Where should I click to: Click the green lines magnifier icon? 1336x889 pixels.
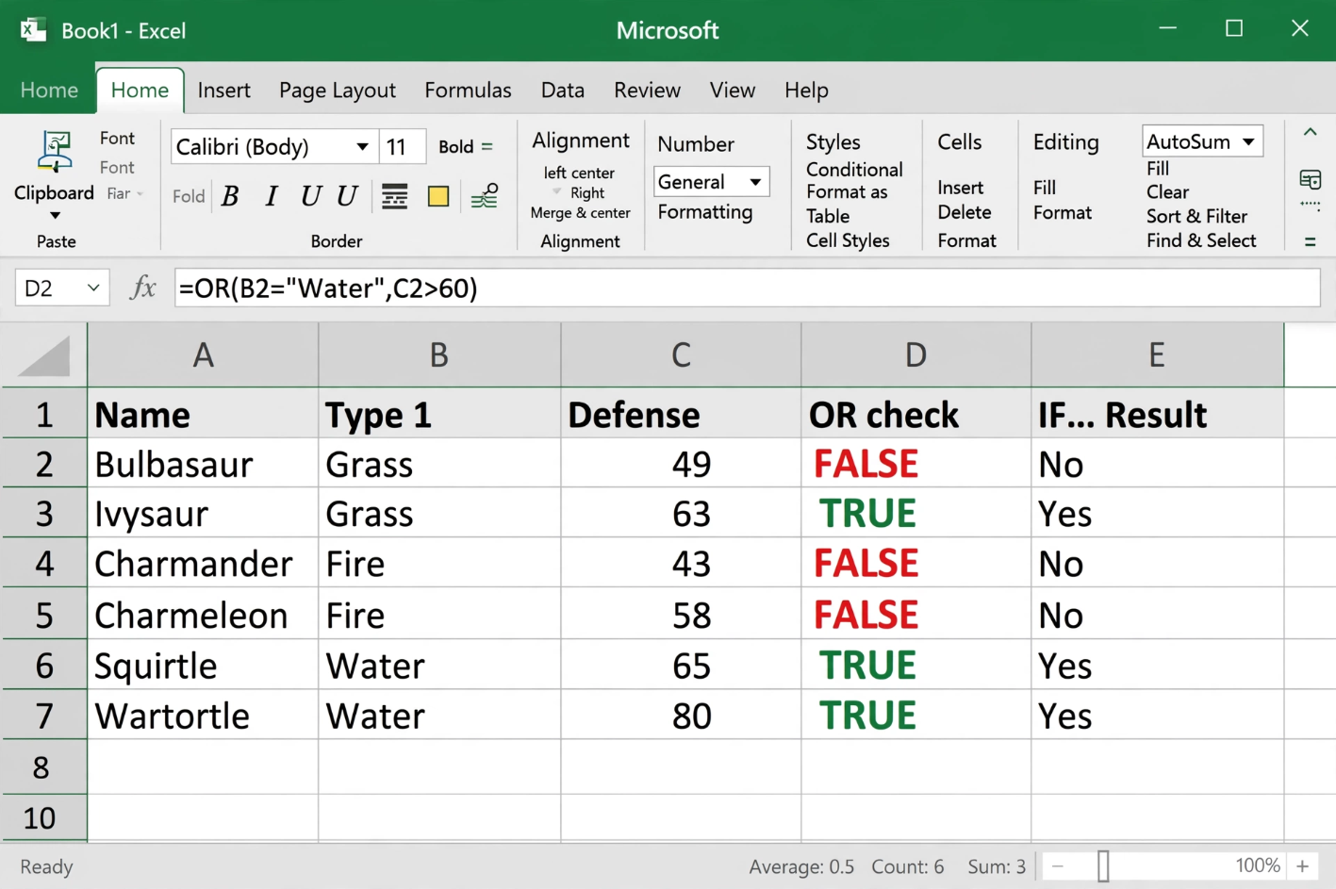click(485, 196)
